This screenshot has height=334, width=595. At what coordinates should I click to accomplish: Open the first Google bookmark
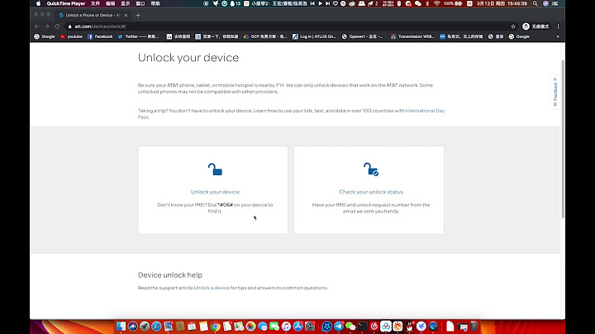(45, 37)
